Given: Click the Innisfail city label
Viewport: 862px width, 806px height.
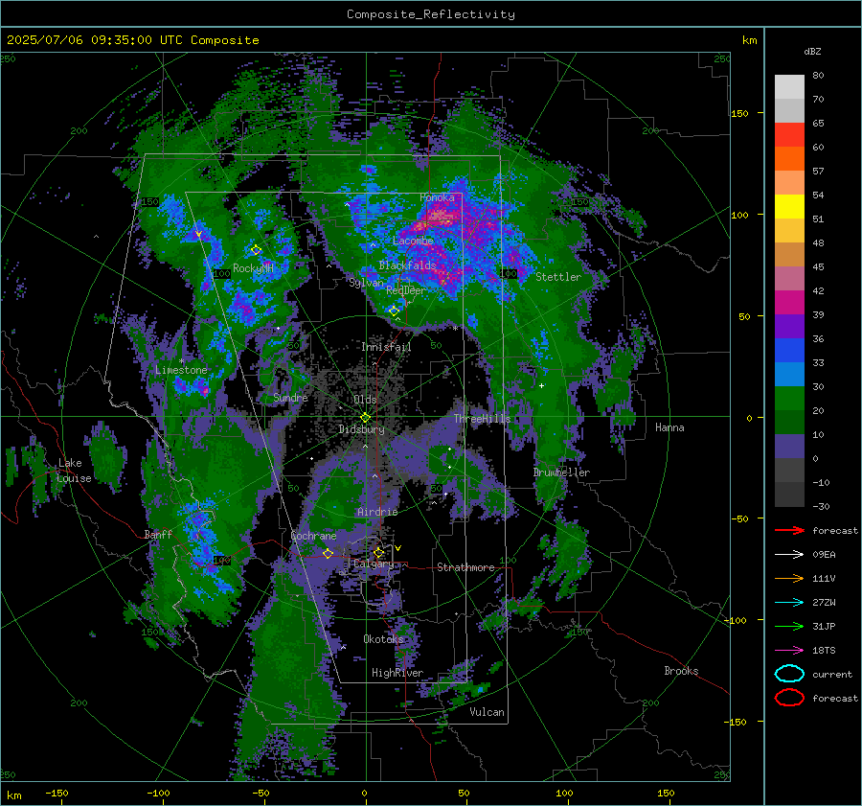Looking at the screenshot, I should tap(386, 347).
